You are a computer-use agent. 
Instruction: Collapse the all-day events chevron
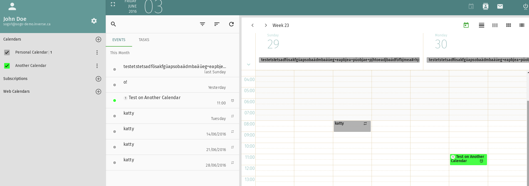click(x=249, y=64)
